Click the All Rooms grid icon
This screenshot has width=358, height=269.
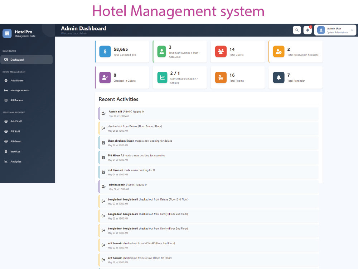tap(6, 100)
